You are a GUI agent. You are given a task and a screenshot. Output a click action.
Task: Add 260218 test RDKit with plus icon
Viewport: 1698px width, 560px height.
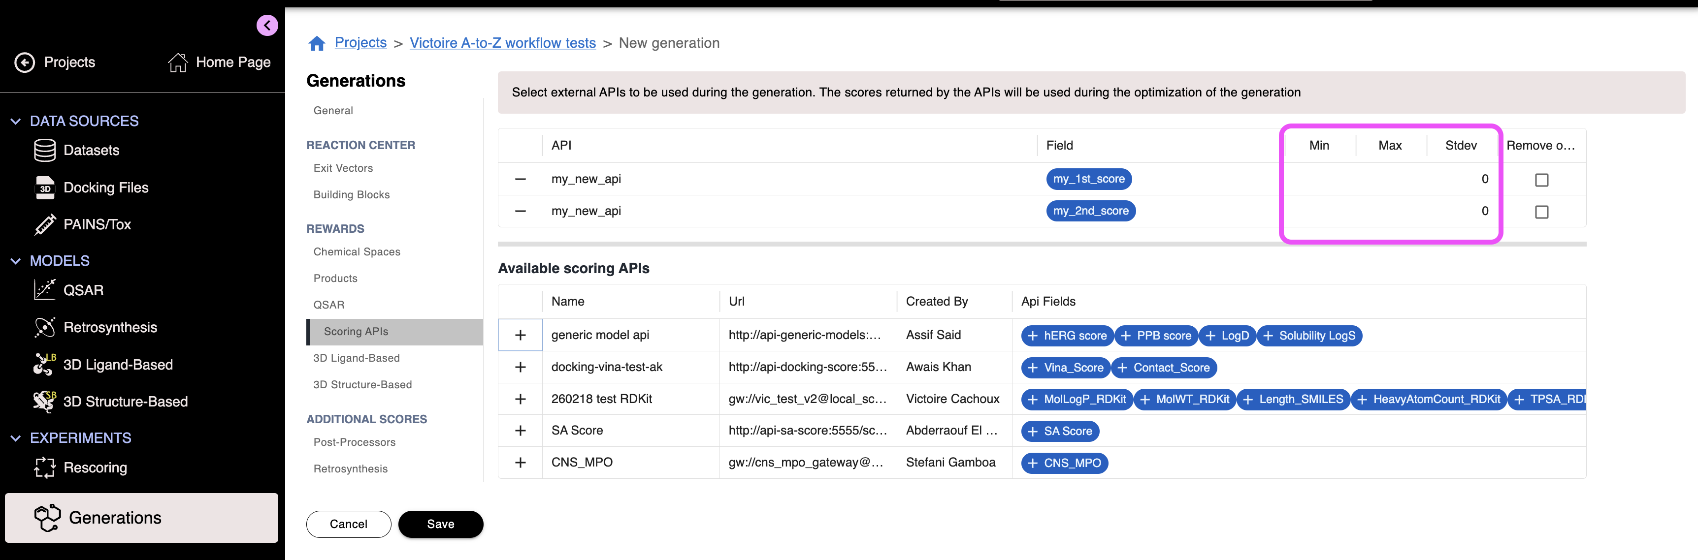pos(520,399)
